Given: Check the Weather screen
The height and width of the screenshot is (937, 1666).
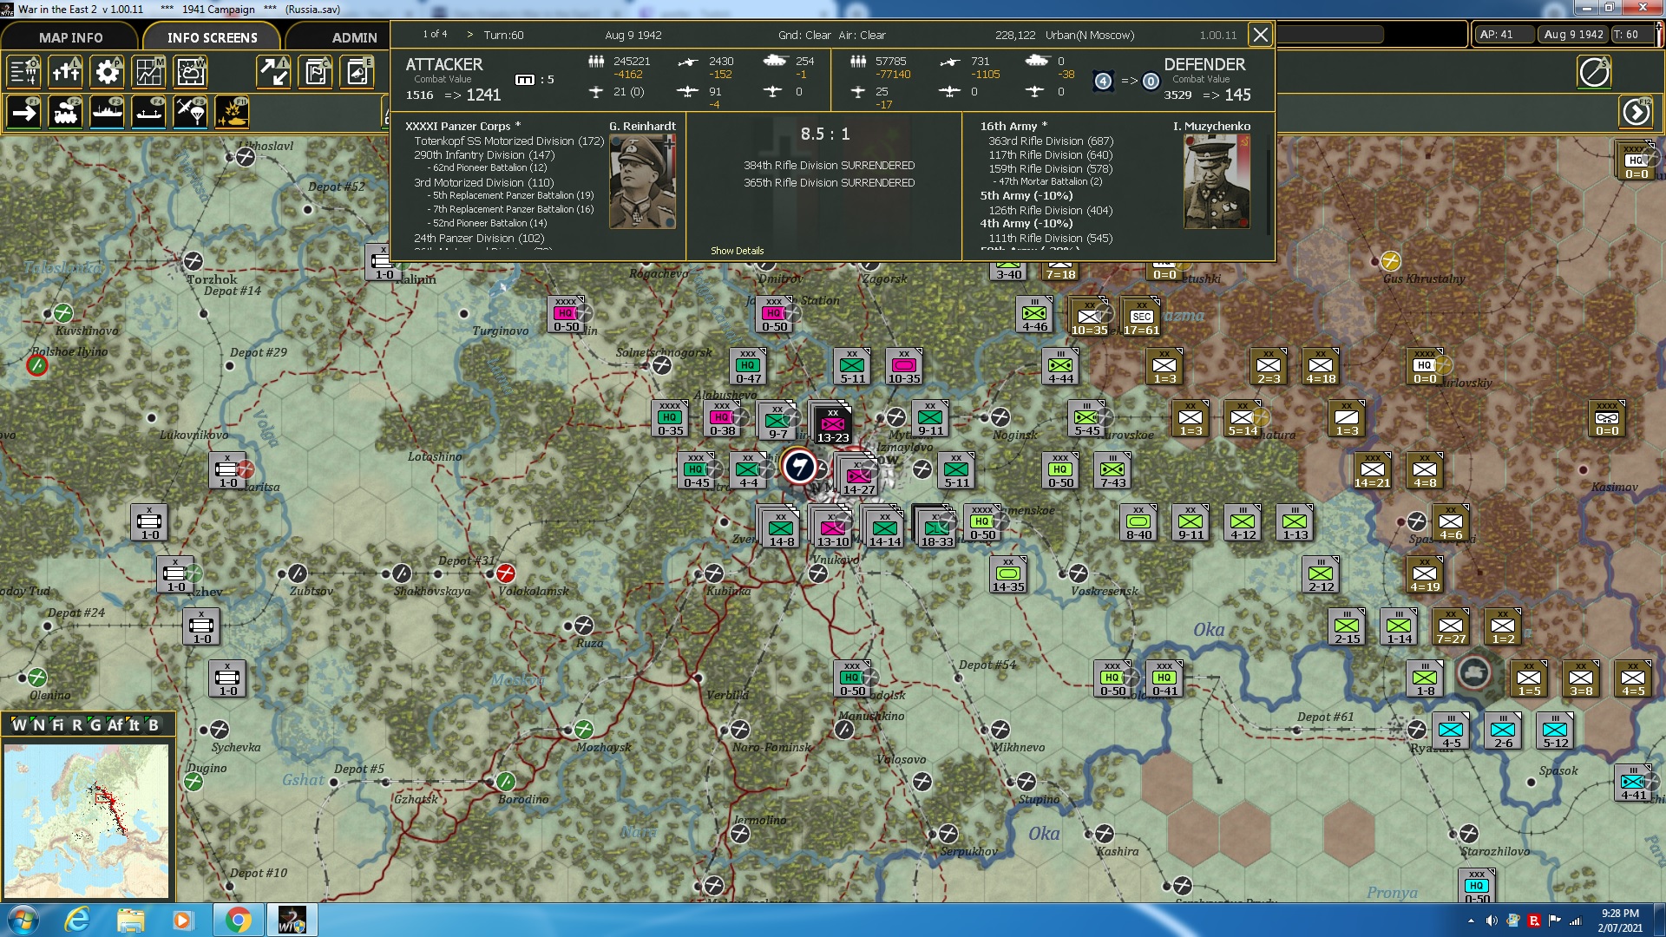Looking at the screenshot, I should [189, 73].
